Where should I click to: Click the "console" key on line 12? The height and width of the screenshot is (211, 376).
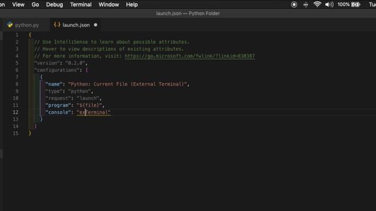[x=58, y=113]
